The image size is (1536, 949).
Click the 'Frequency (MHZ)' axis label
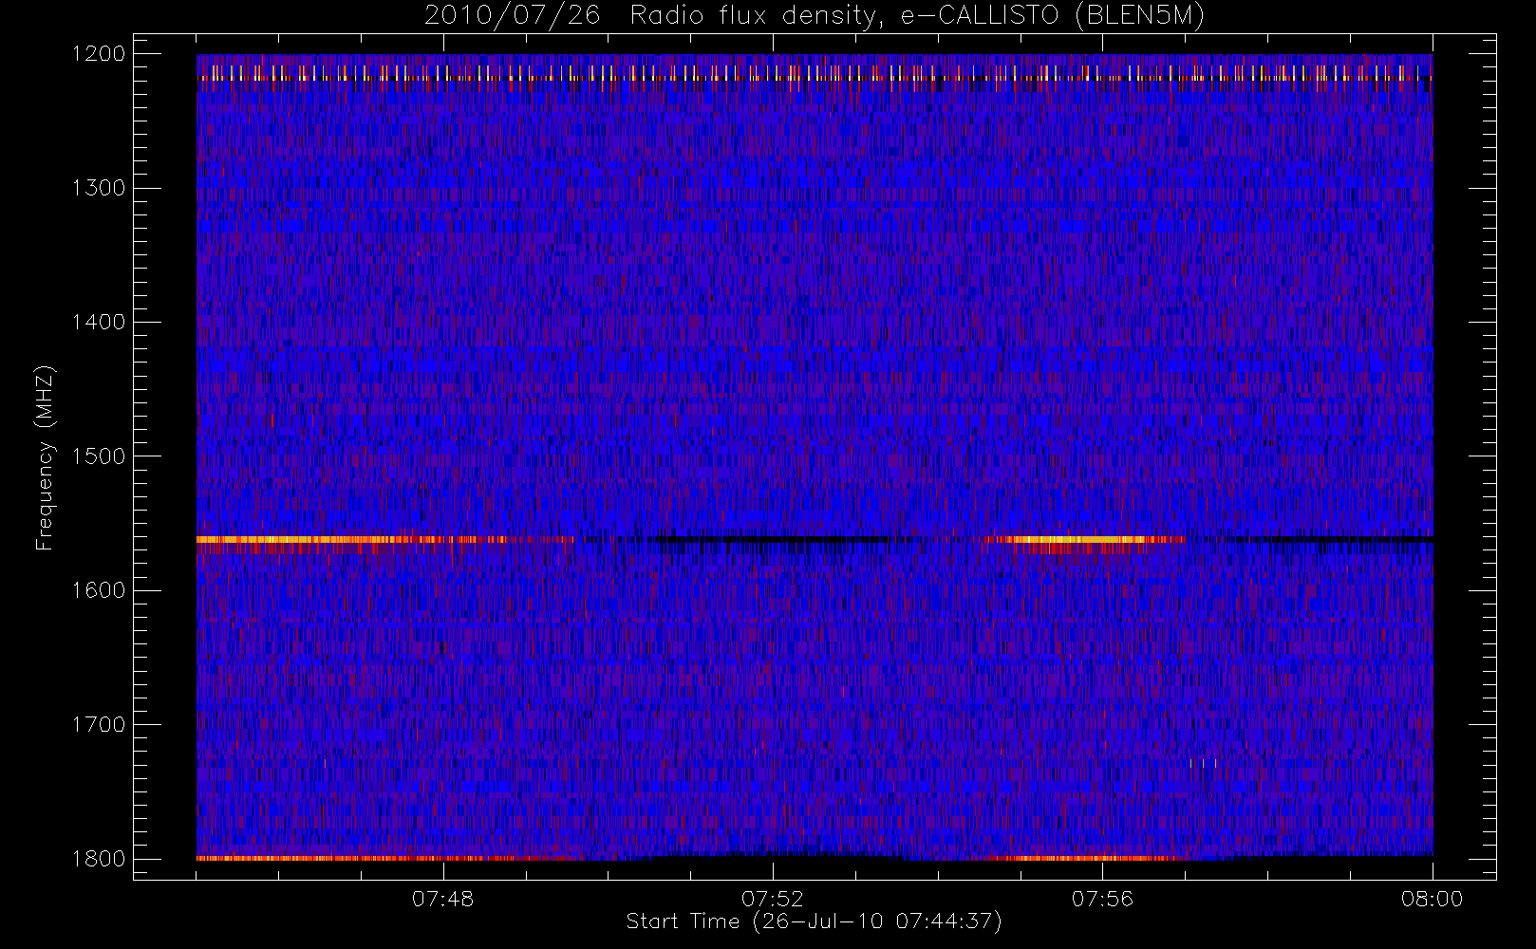44,457
